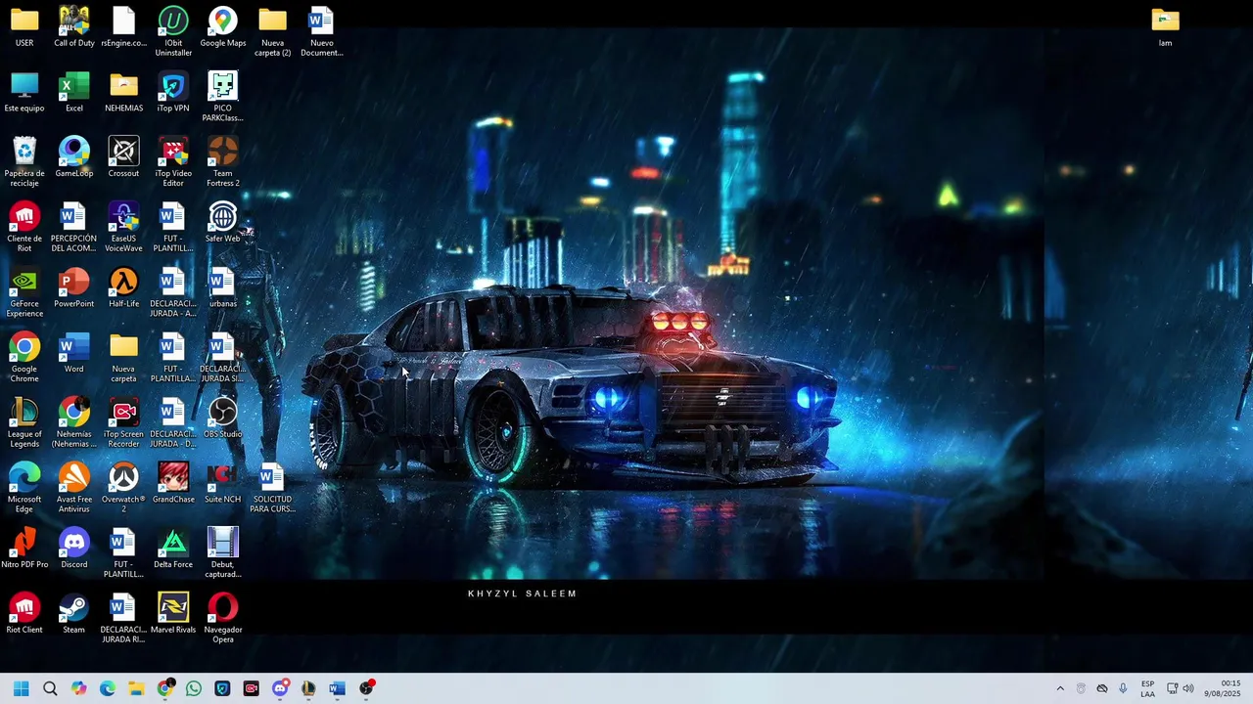Image resolution: width=1253 pixels, height=704 pixels.
Task: Open File Explorer from the taskbar
Action: click(136, 688)
